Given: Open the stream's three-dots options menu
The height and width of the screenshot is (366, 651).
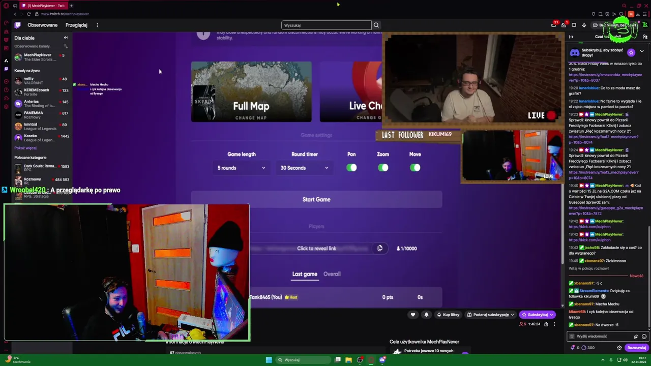Looking at the screenshot, I should pos(554,324).
